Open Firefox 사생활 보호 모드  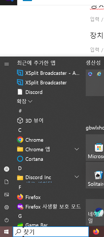(x=49, y=207)
